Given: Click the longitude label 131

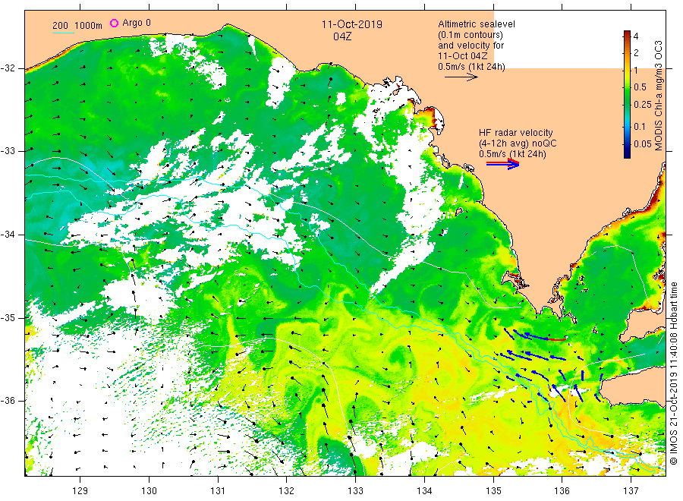Looking at the screenshot, I should coord(218,491).
